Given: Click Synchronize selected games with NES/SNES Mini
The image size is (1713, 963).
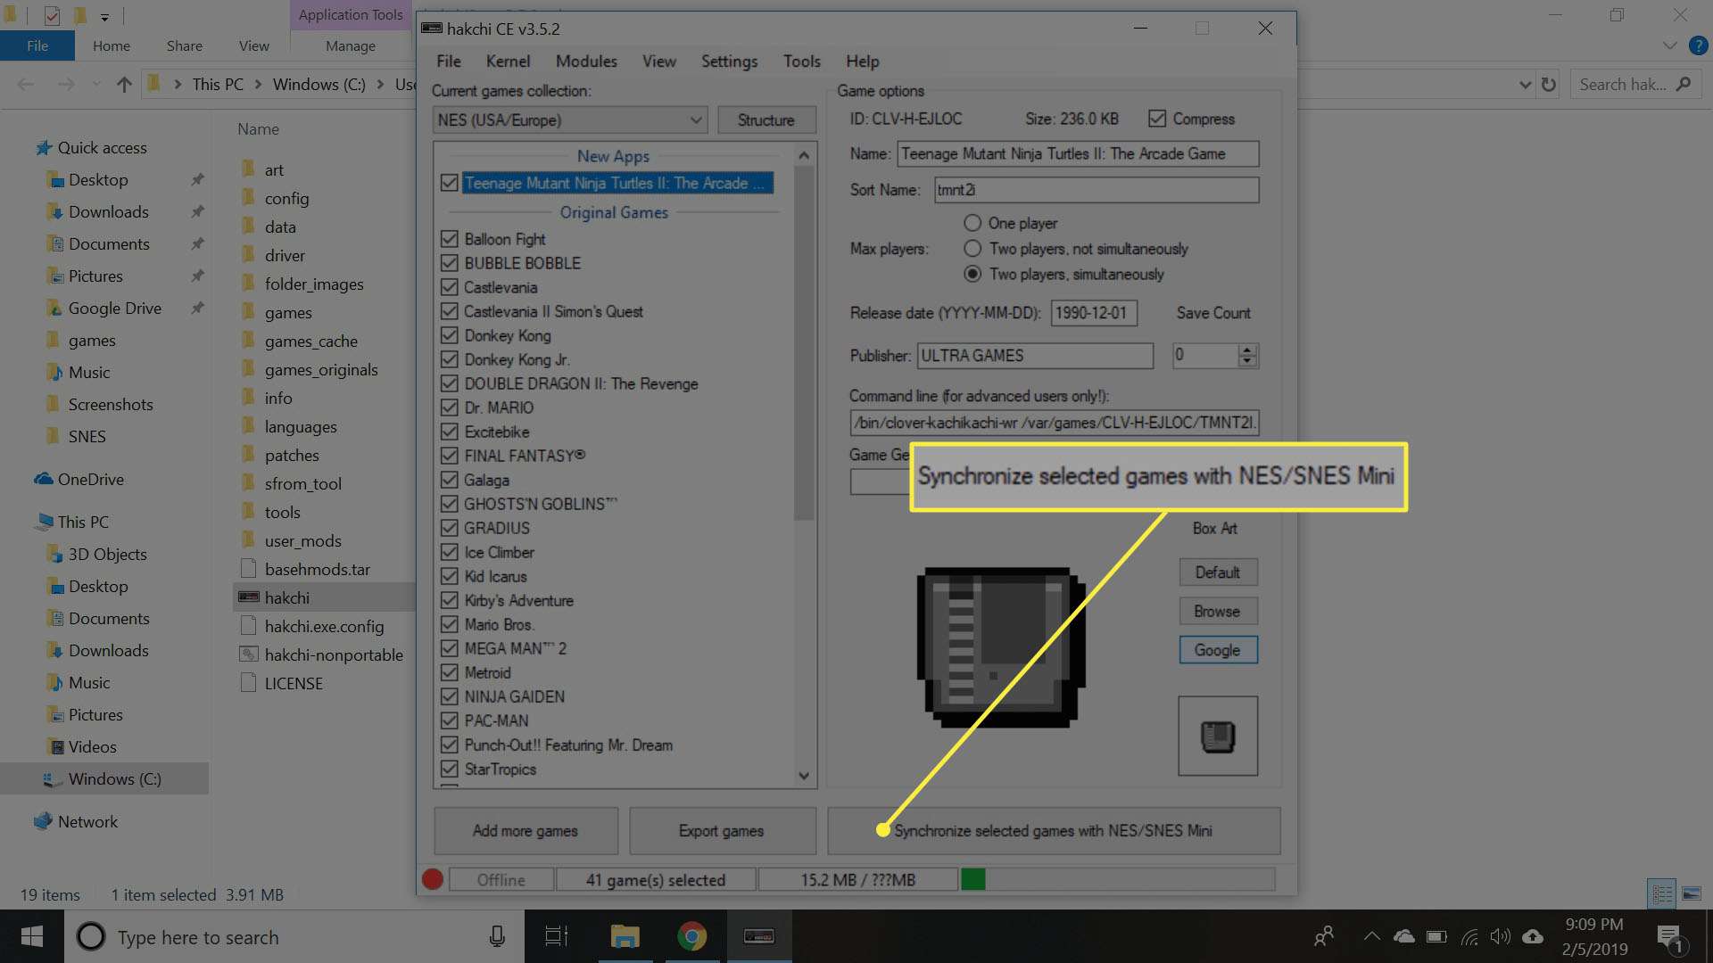Looking at the screenshot, I should 1054,831.
